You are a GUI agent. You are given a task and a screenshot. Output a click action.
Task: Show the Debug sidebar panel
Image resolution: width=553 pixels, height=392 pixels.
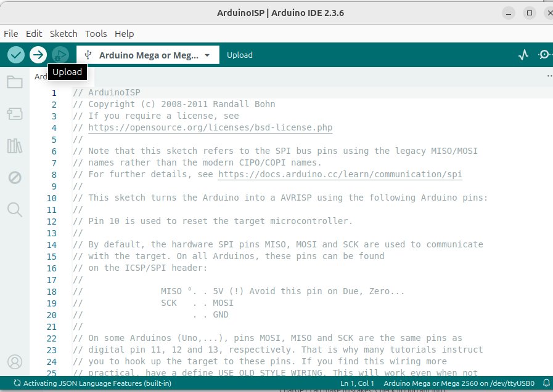click(15, 178)
